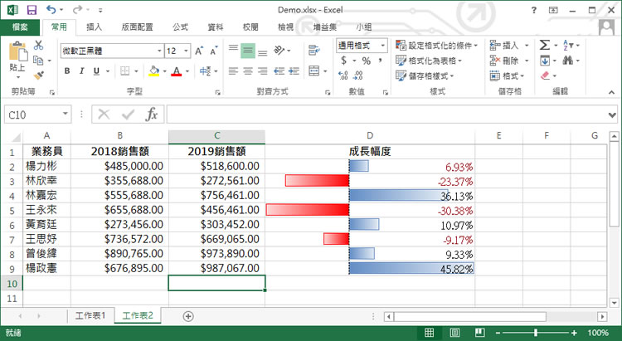Click the Save icon in quick access toolbar
Image resolution: width=622 pixels, height=341 pixels.
pos(32,9)
